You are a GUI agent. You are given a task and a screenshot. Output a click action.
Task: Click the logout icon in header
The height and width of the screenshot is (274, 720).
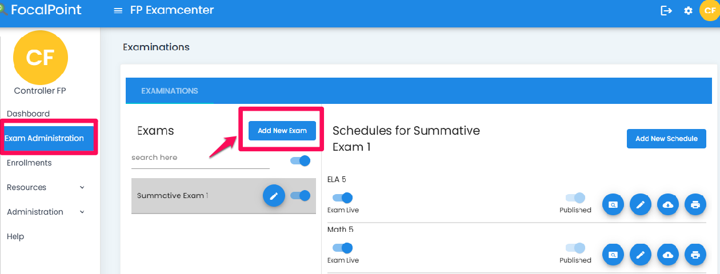[666, 11]
